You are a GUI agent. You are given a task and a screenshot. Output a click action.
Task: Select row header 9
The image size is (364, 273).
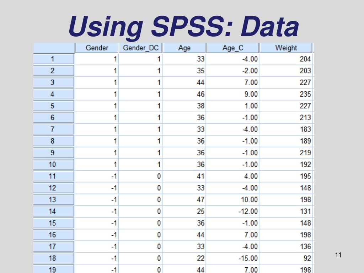tap(54, 153)
